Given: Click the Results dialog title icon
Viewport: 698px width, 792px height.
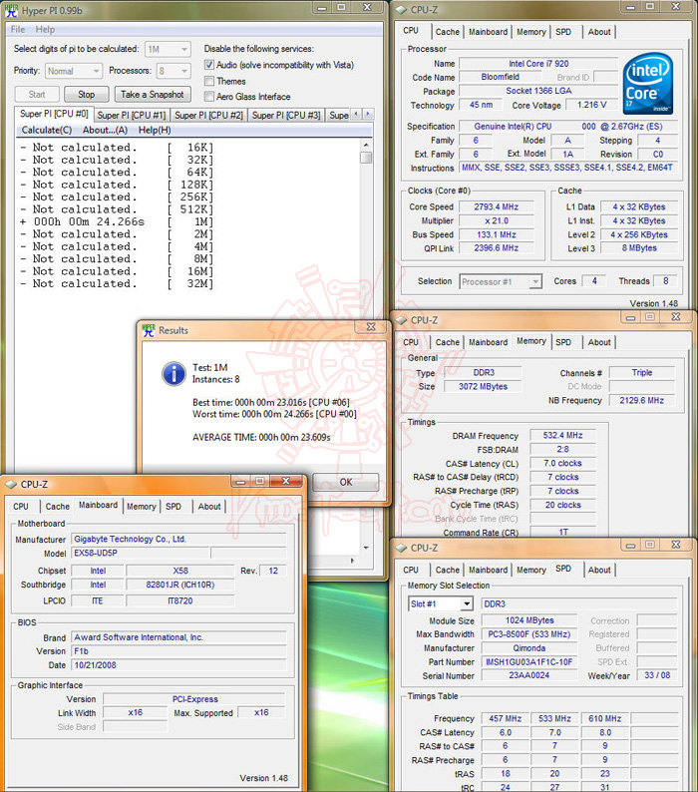Looking at the screenshot, I should [x=148, y=330].
